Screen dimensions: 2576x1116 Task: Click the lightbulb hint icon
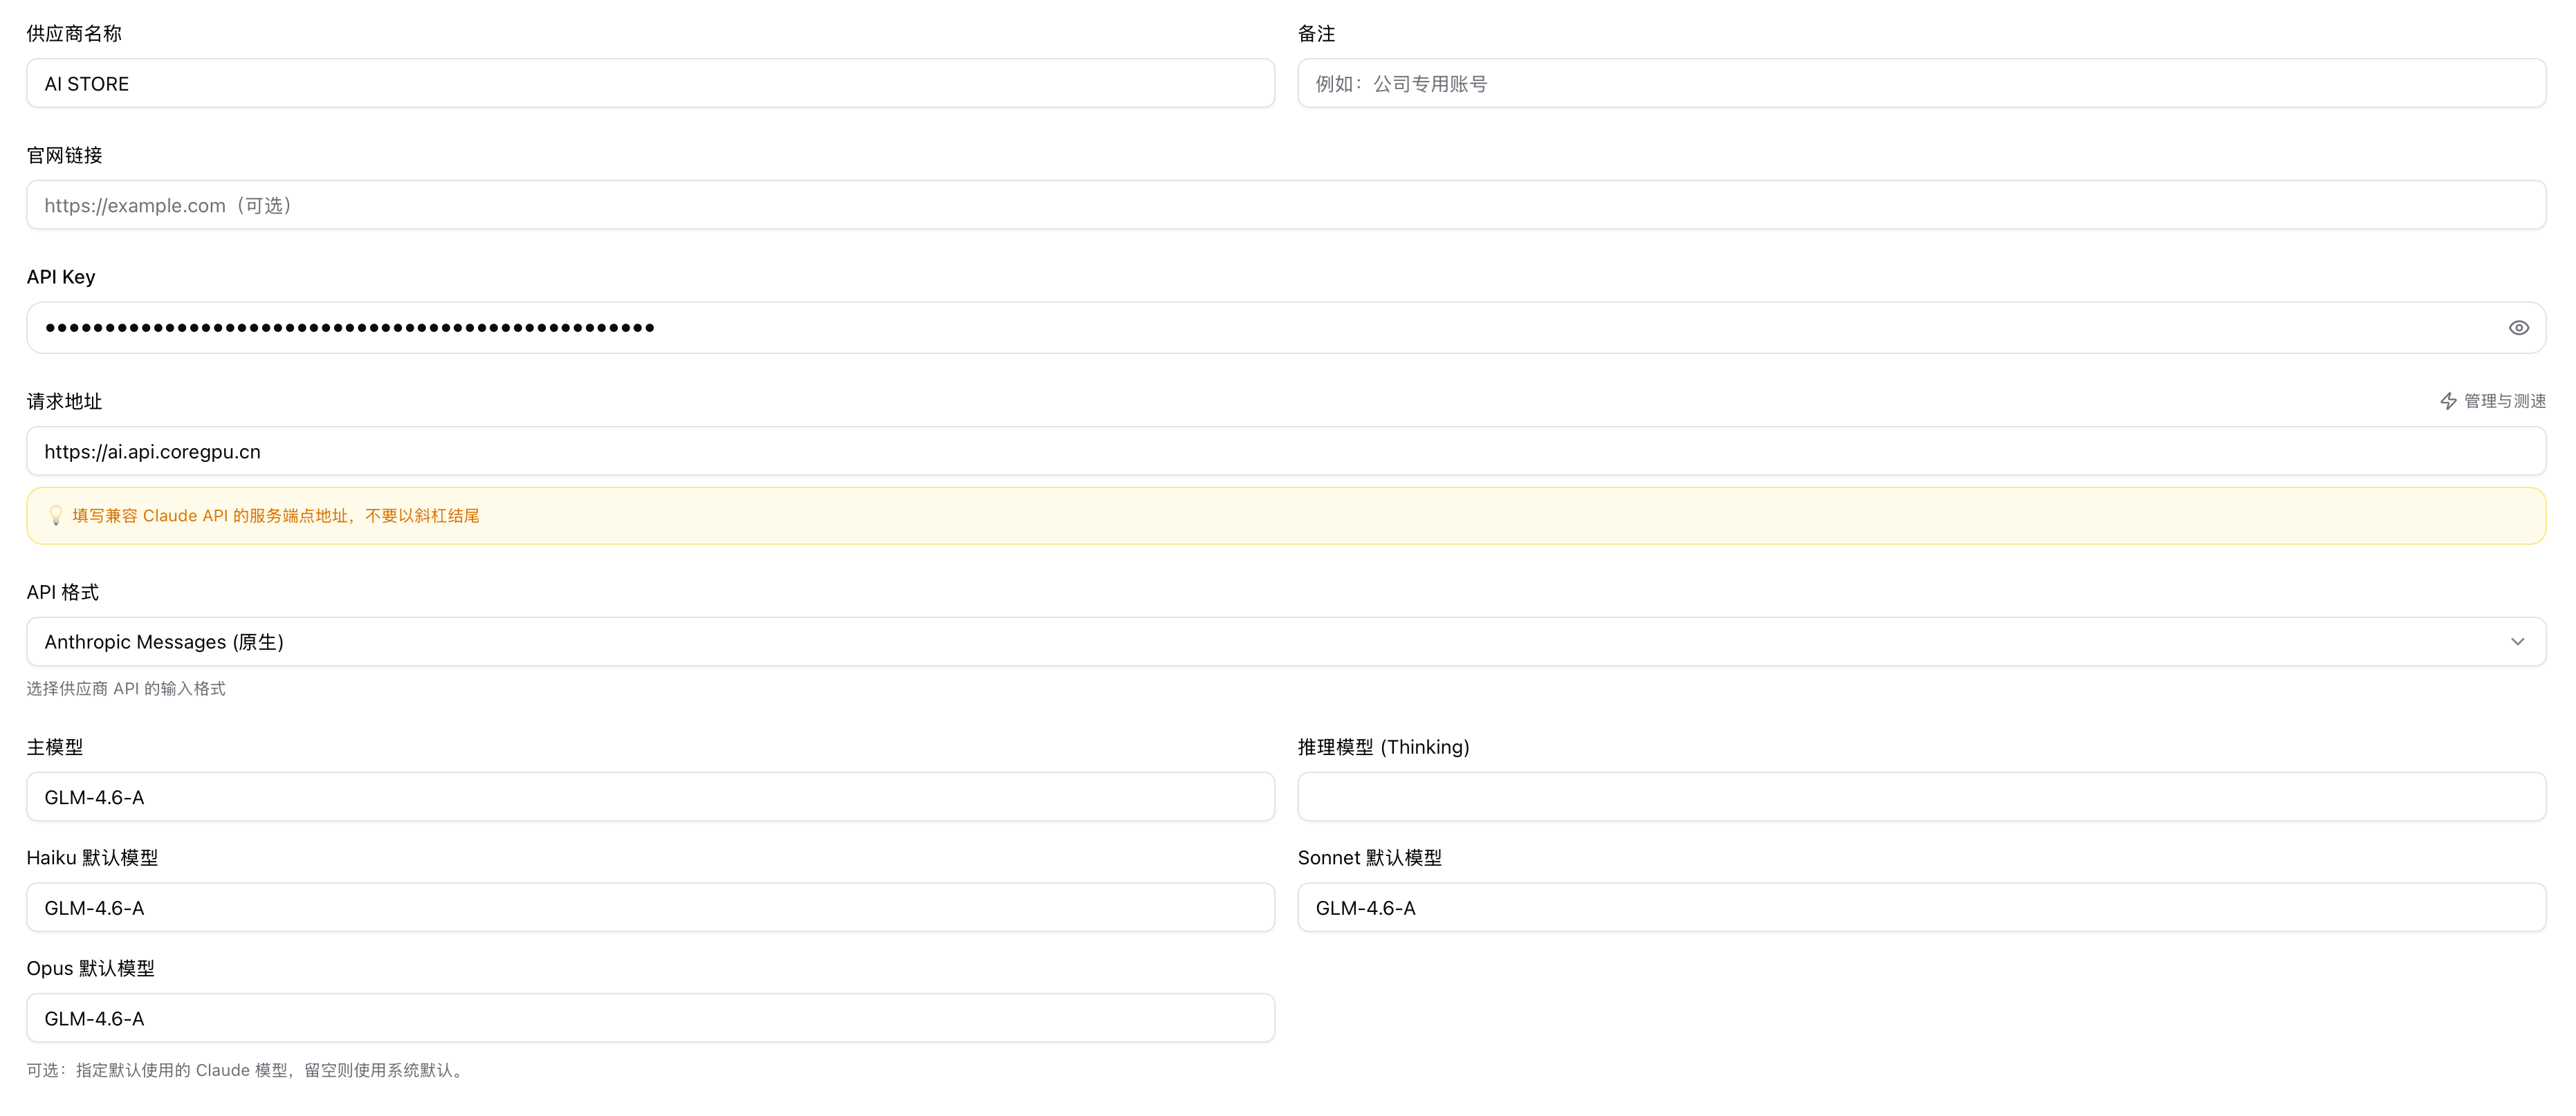tap(56, 516)
